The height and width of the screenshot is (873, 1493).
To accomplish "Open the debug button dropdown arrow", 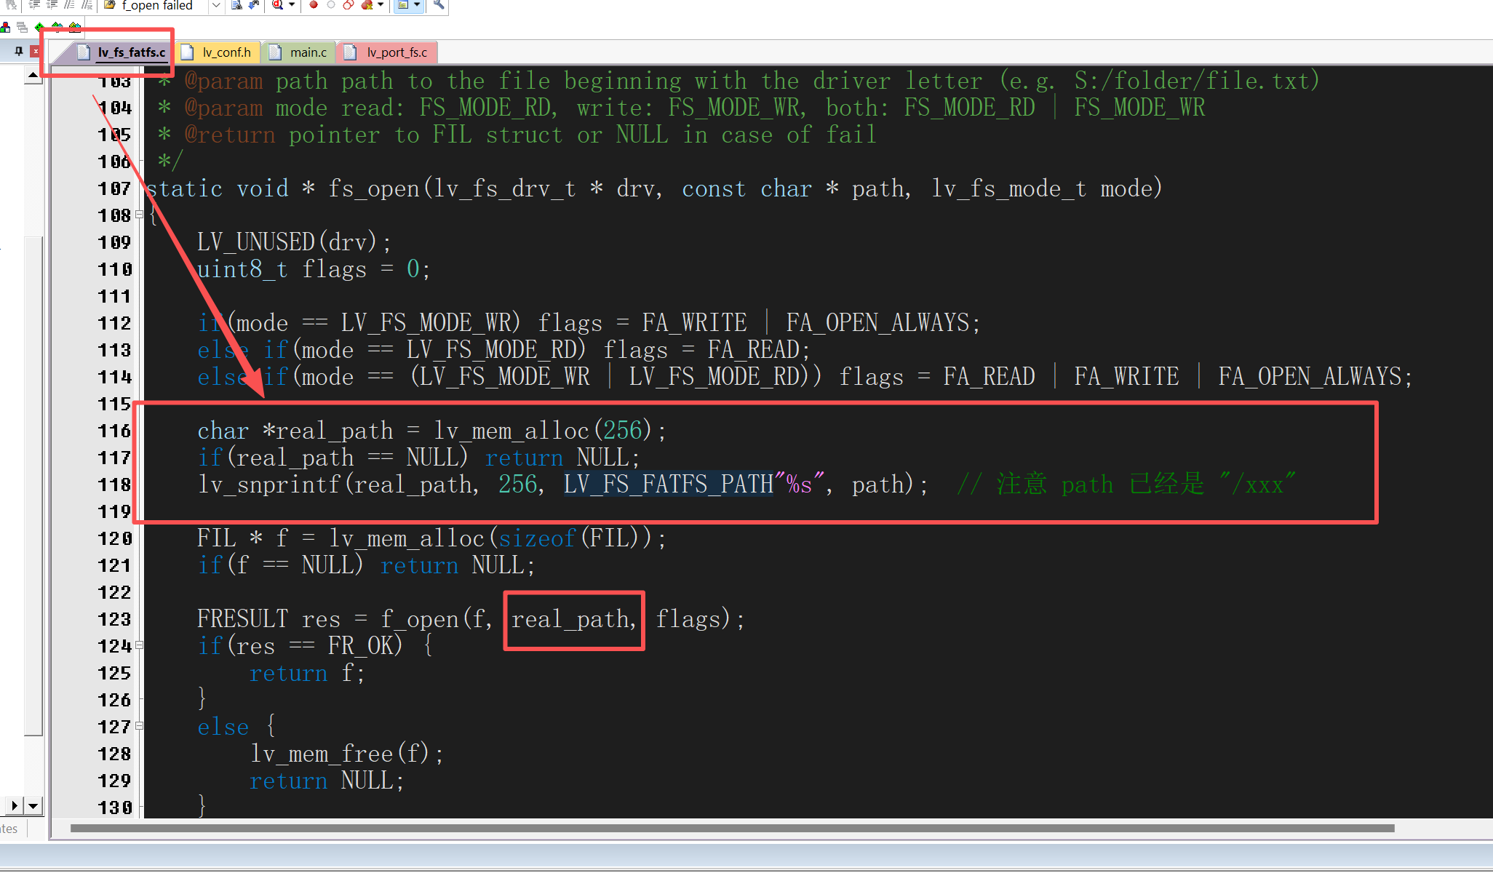I will [x=292, y=5].
